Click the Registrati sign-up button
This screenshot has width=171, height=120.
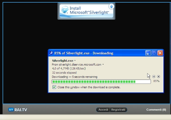pos(118,110)
